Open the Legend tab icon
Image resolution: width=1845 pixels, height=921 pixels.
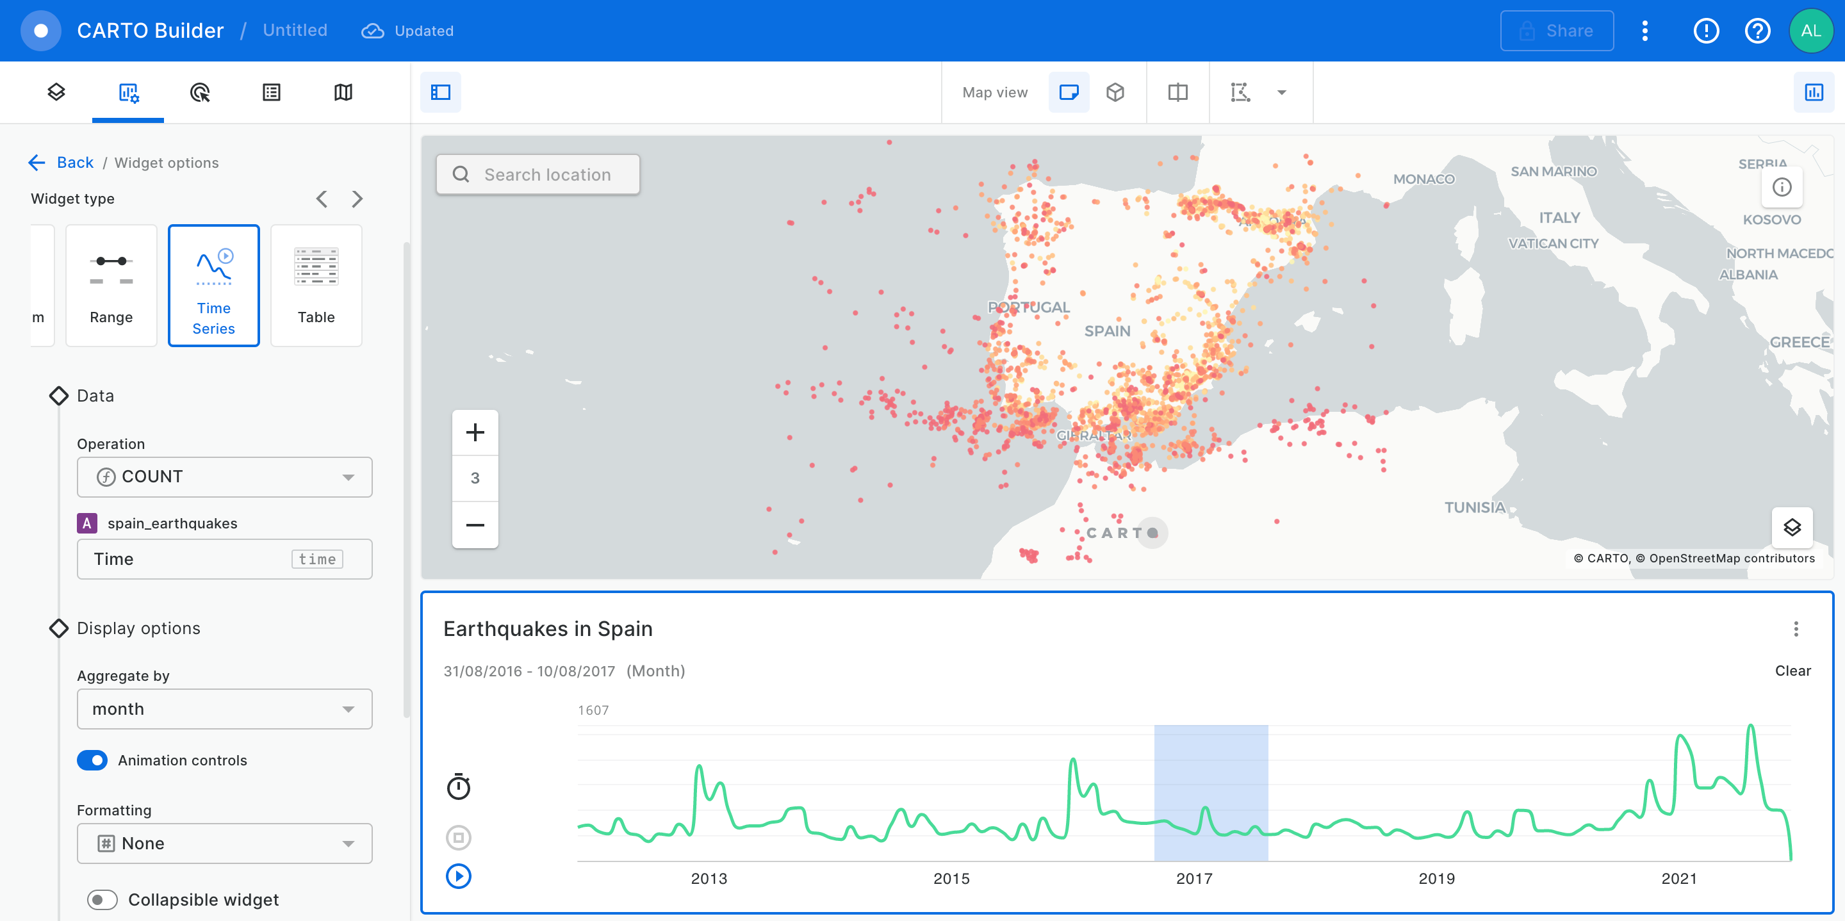(272, 92)
